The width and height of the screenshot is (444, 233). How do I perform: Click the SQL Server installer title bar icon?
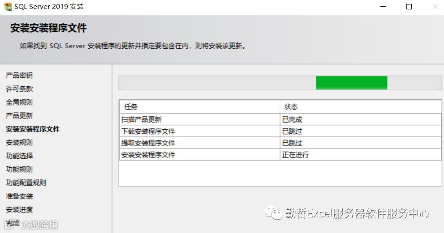tap(8, 7)
